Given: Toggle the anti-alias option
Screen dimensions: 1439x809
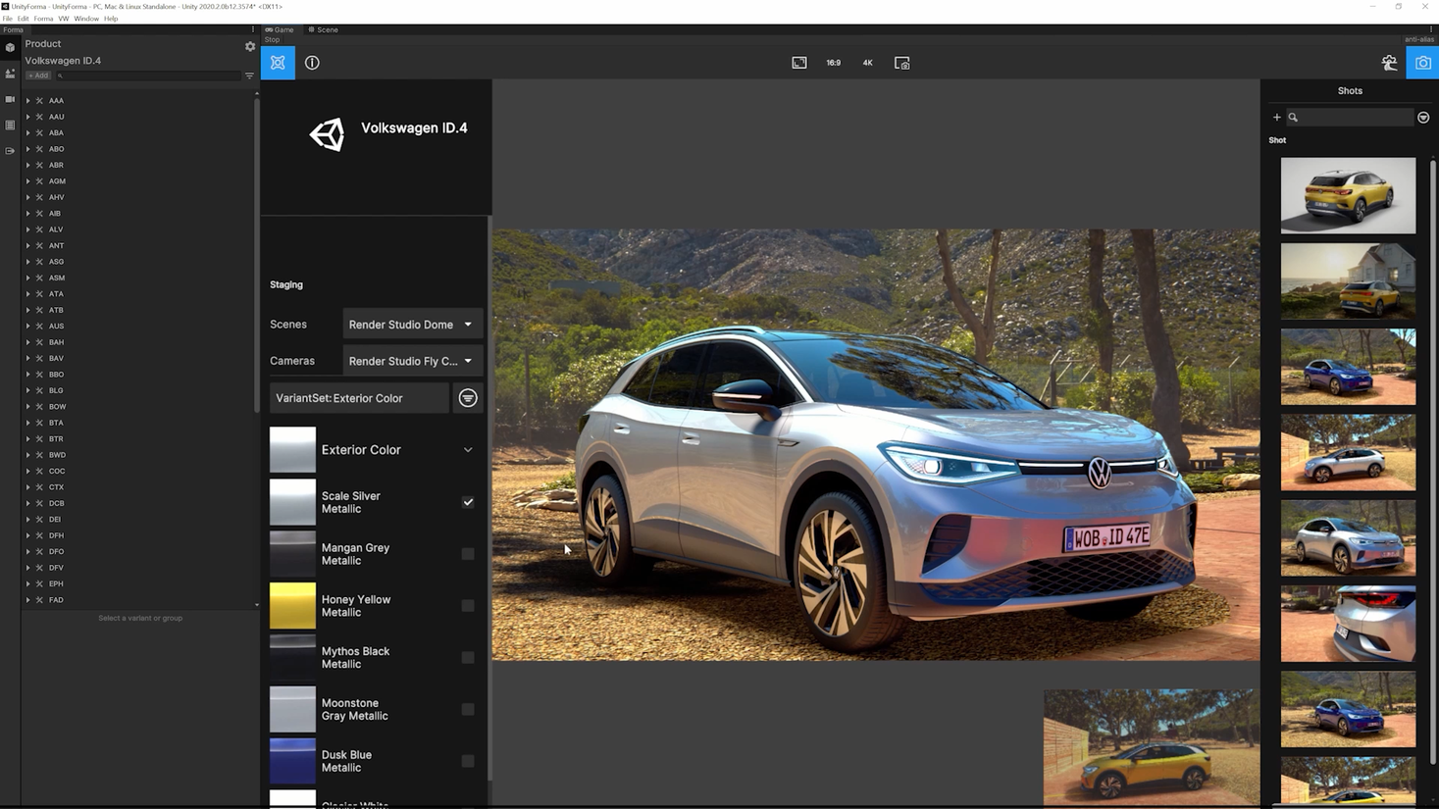Looking at the screenshot, I should [1418, 40].
